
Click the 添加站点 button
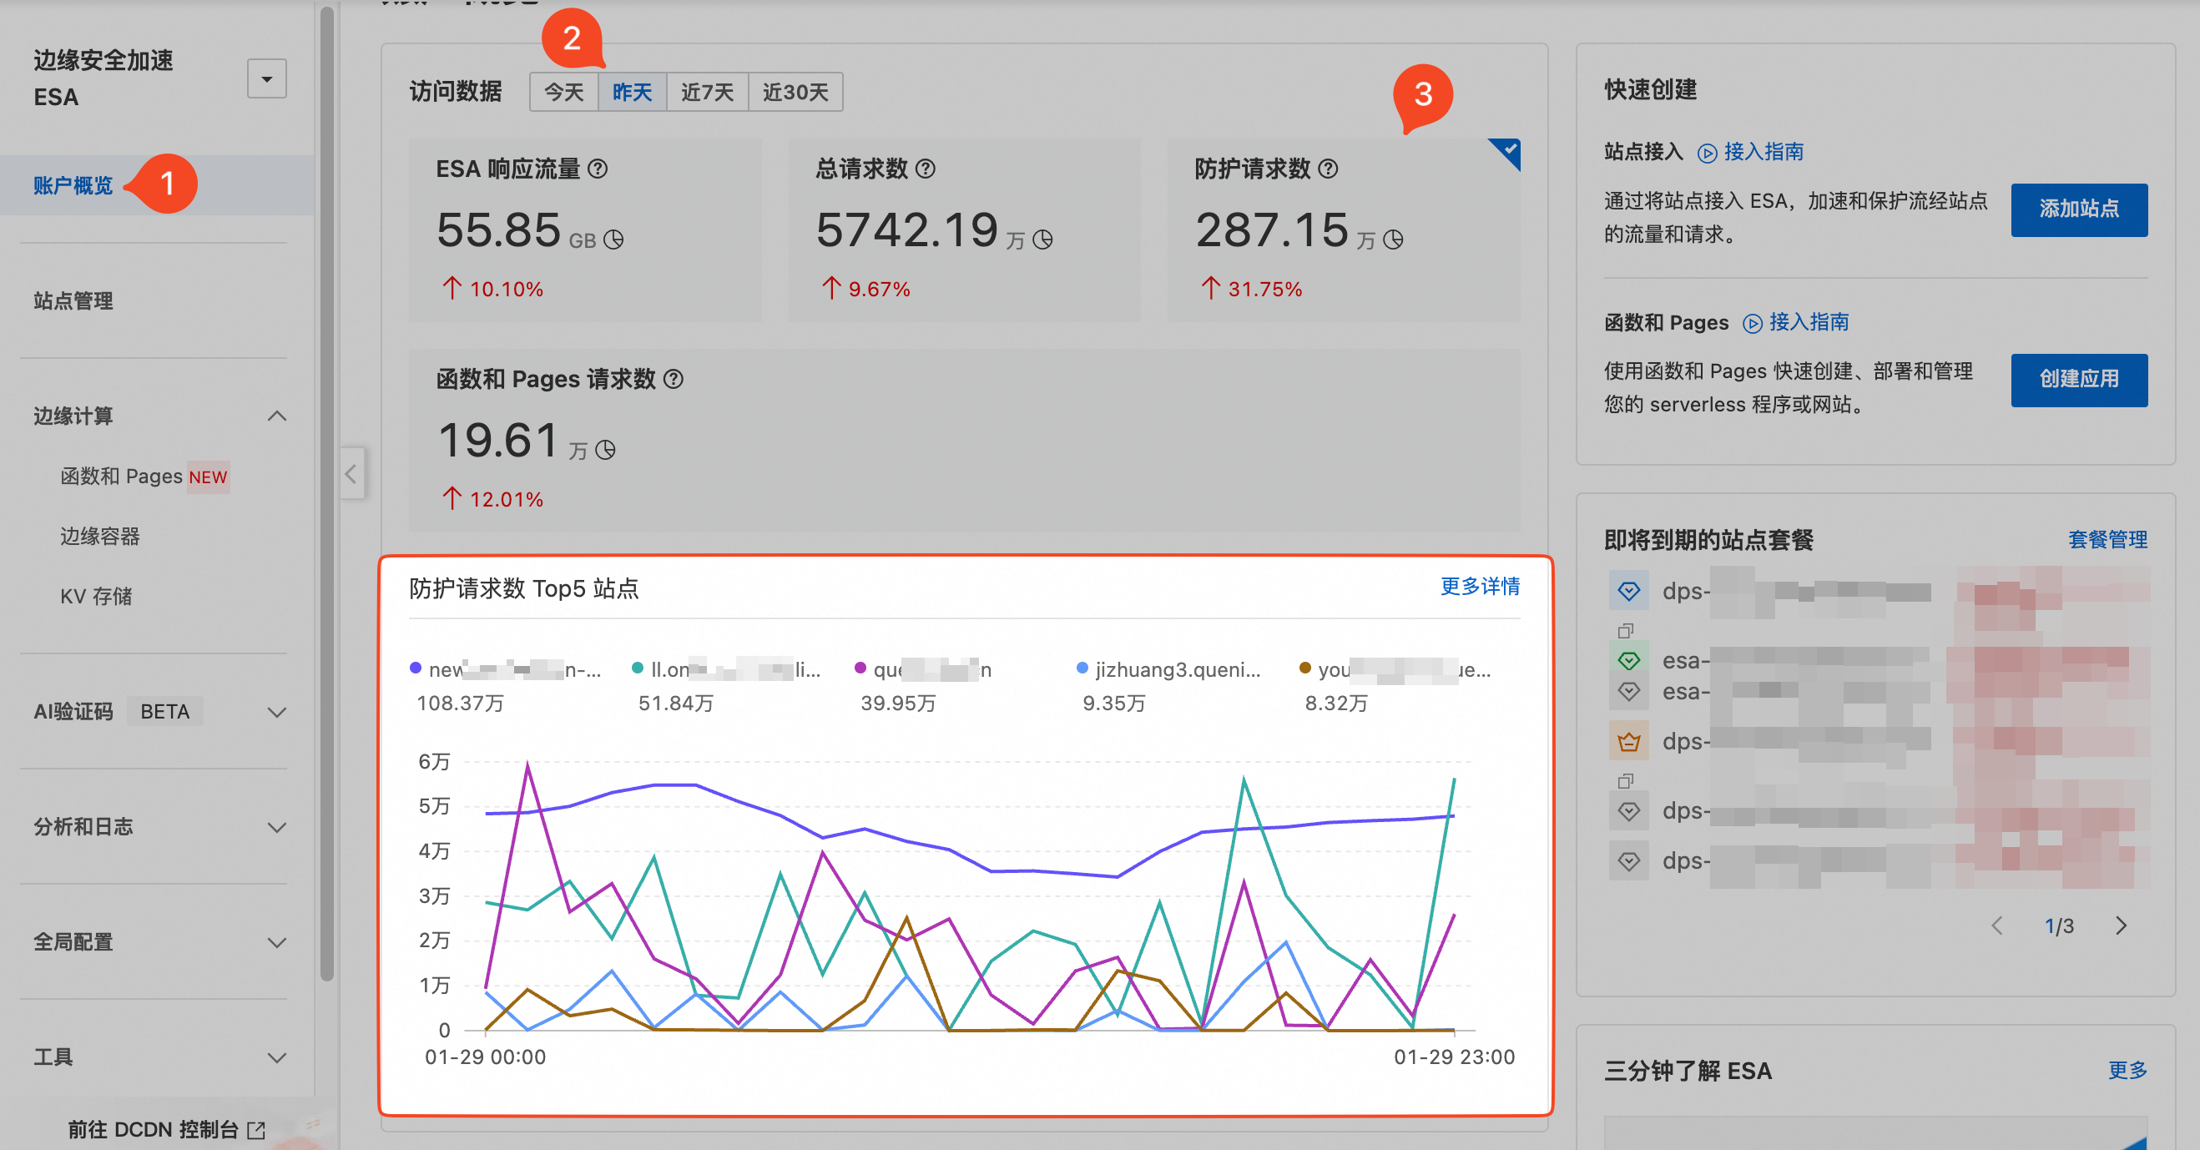[x=2078, y=209]
